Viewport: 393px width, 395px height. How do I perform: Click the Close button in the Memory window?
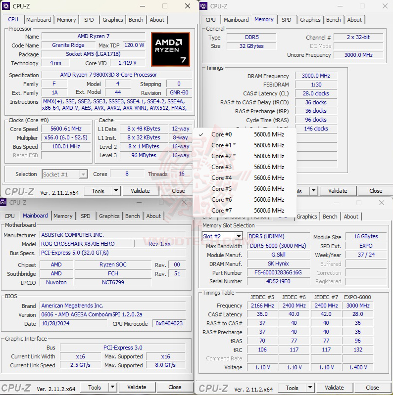[376, 191]
